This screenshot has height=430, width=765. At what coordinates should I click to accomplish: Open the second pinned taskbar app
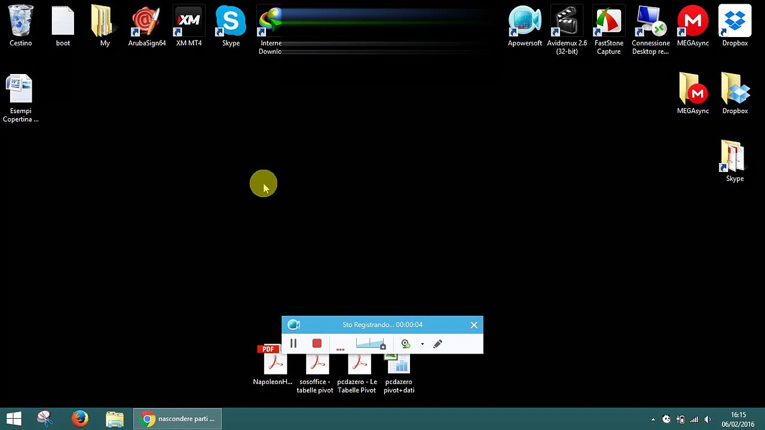point(45,419)
